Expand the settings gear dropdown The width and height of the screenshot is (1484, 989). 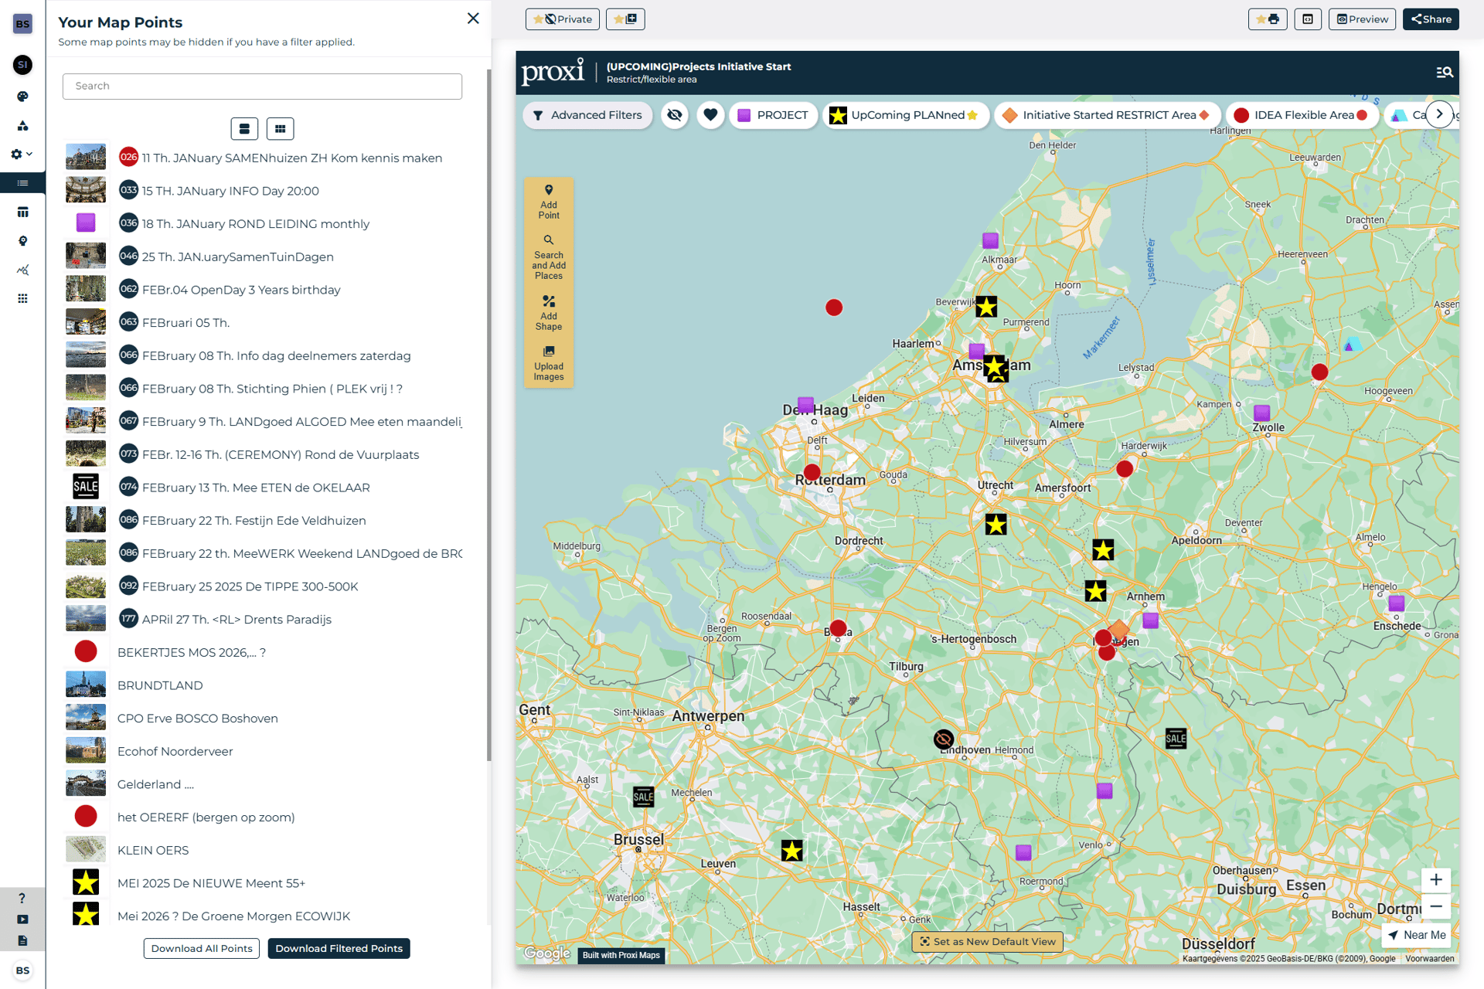click(x=22, y=154)
